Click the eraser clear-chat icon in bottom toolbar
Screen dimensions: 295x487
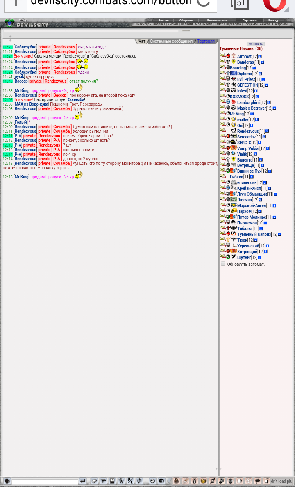point(94,481)
